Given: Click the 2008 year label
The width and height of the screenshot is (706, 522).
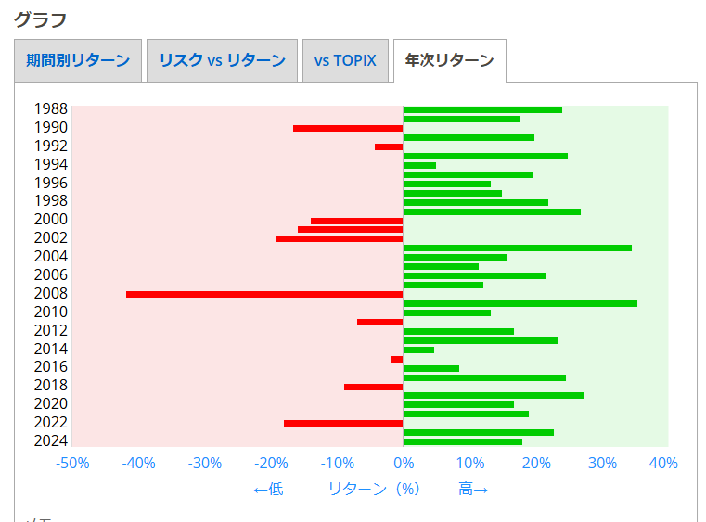Looking at the screenshot, I should 50,294.
